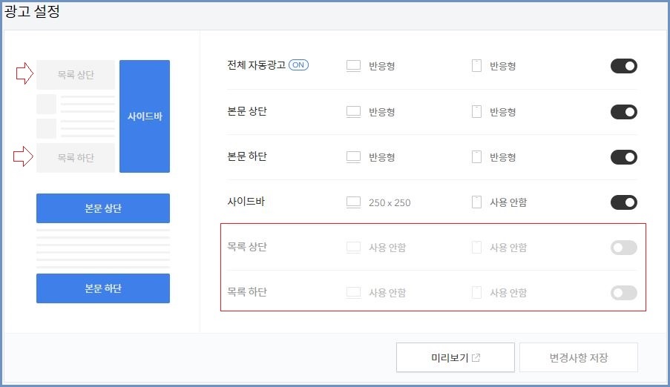Click mobile phone icon in 본문 하단 row
The height and width of the screenshot is (387, 670).
(x=476, y=157)
